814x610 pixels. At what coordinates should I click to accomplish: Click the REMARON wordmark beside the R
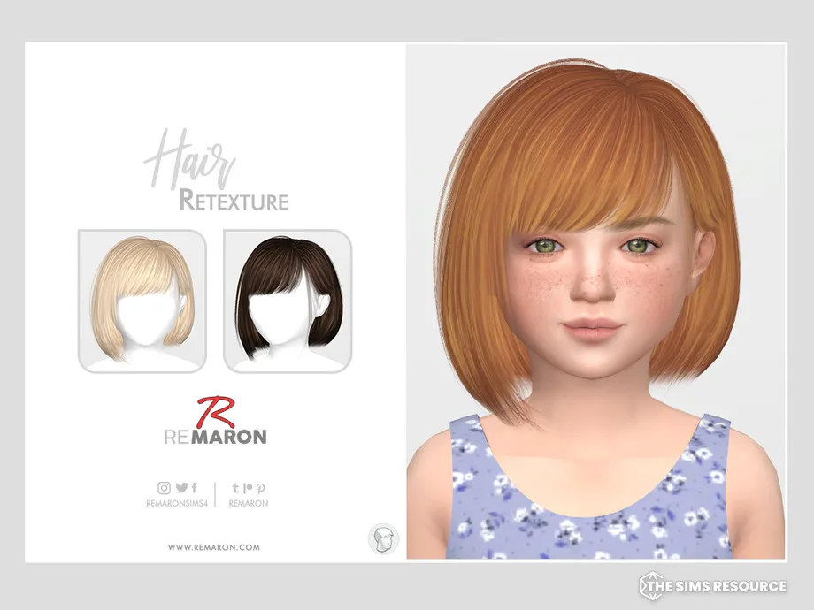pyautogui.click(x=230, y=435)
